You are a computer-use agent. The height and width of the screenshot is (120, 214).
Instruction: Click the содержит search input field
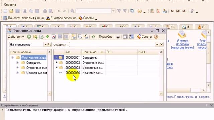(x=112, y=44)
